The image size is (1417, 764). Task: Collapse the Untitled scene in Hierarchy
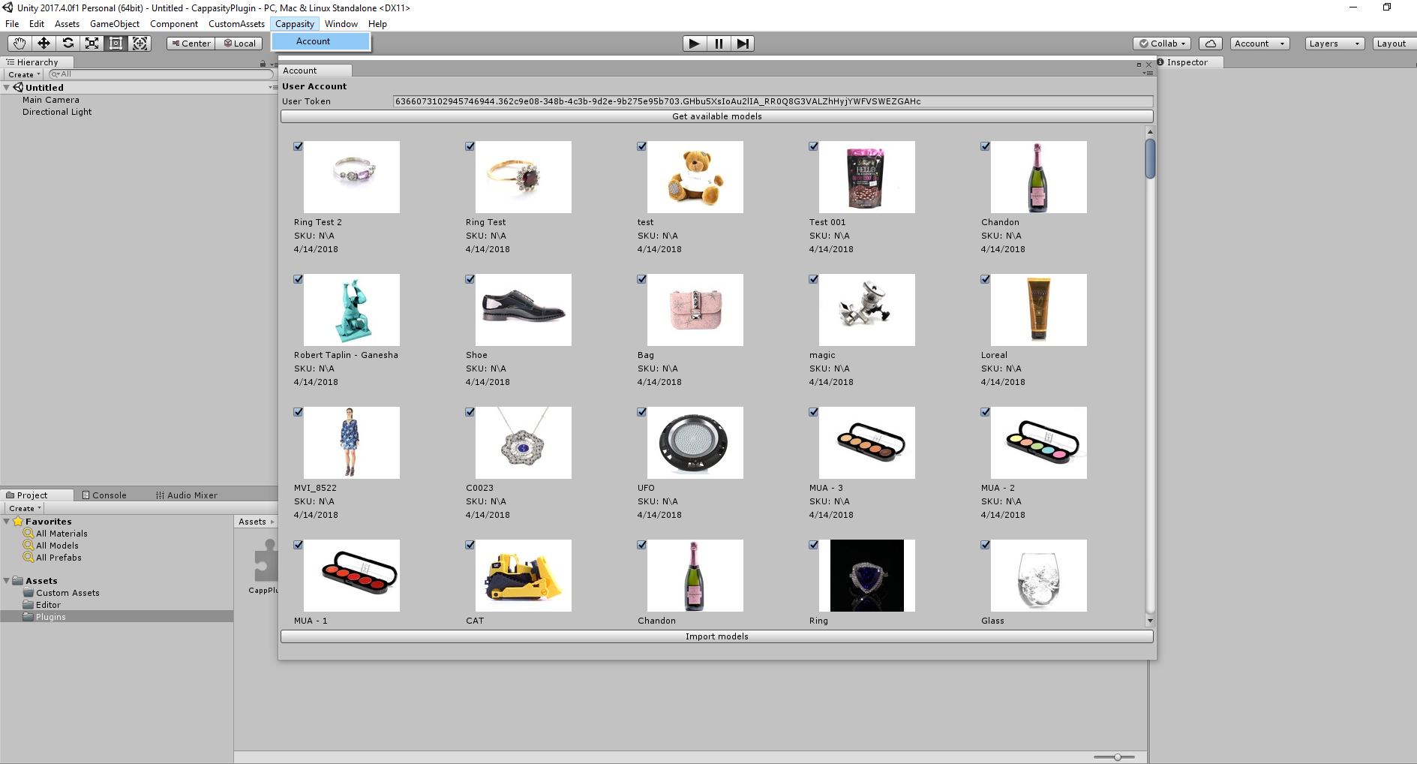coord(6,88)
